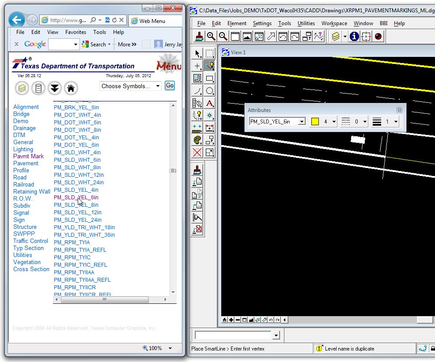Click the Zoom In magnifier in top toolbar
435x362 pixels.
(211, 36)
